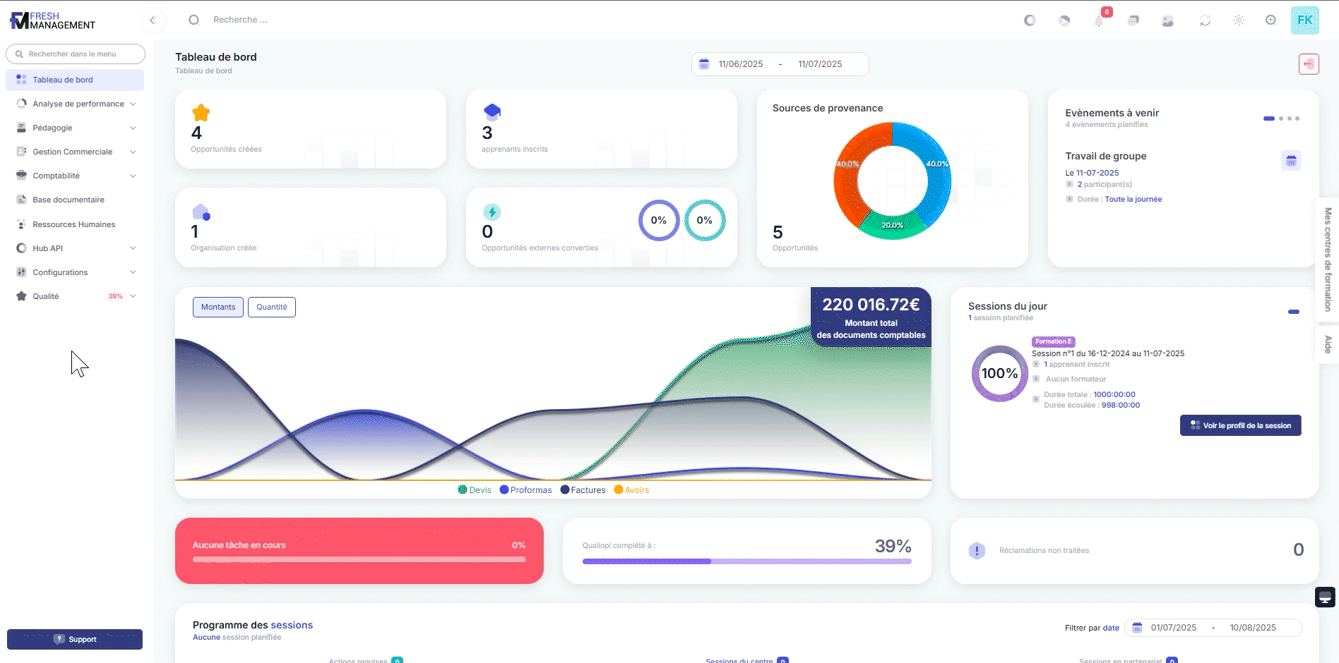Switch the chart to Quantité
Image resolution: width=1339 pixels, height=663 pixels.
(x=271, y=308)
